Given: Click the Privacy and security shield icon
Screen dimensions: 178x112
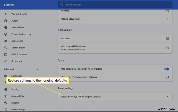Looking at the screenshot, I should [x=6, y=34].
